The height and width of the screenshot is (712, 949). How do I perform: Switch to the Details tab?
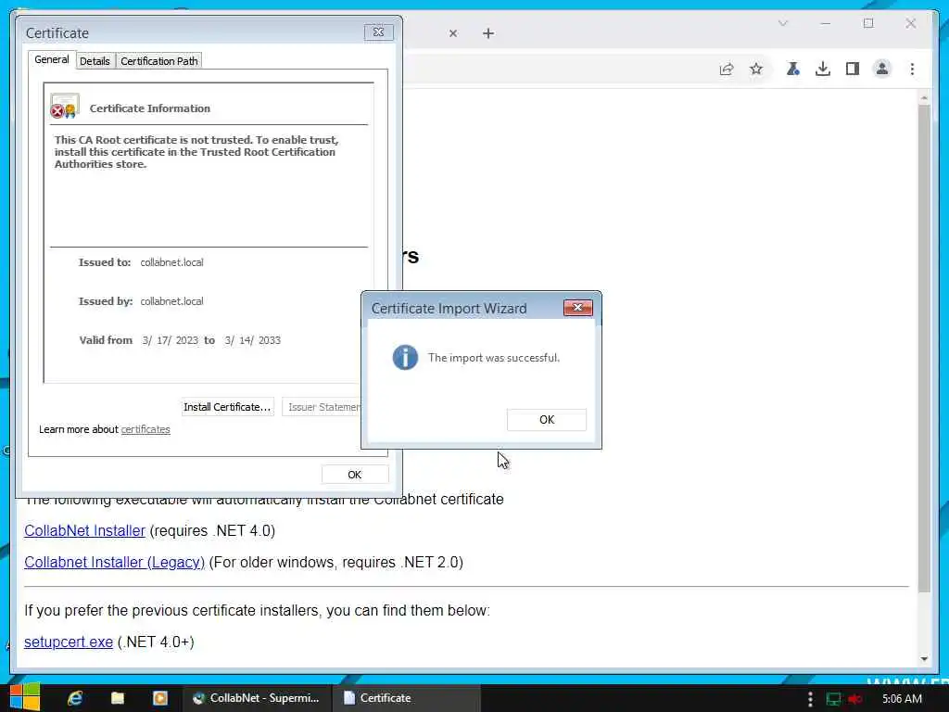95,61
